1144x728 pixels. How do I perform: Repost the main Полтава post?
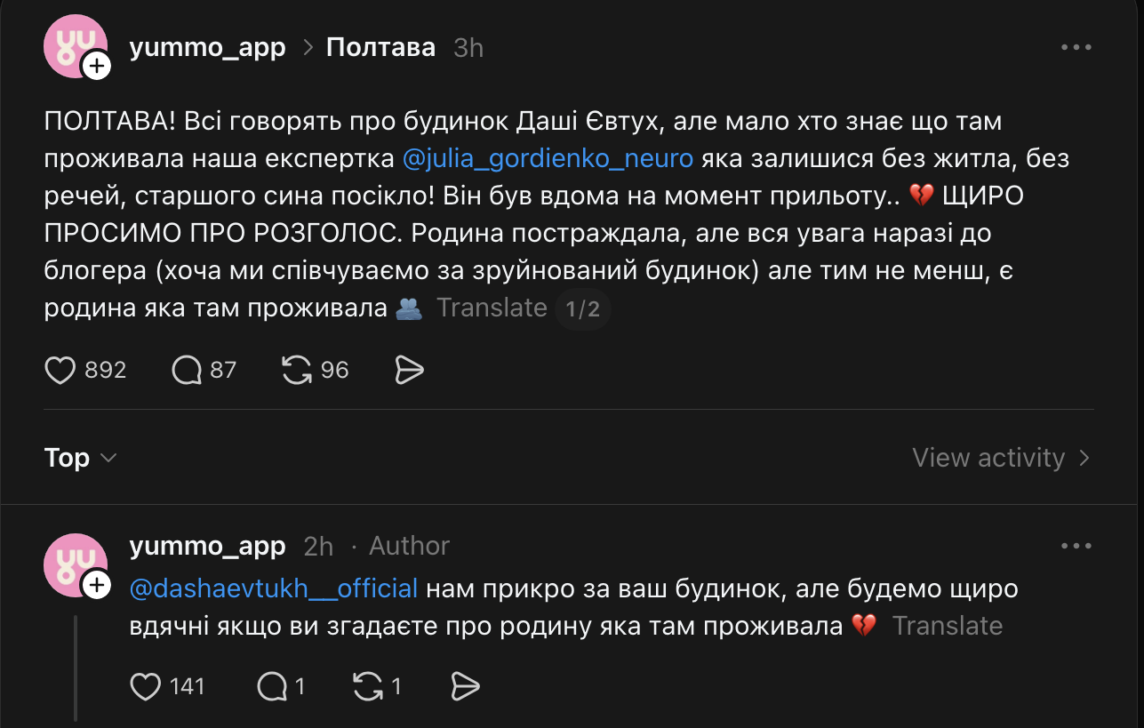click(296, 370)
